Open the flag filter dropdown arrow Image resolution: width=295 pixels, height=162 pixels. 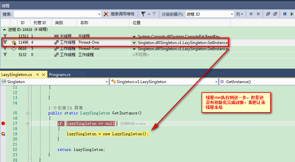coord(149,14)
